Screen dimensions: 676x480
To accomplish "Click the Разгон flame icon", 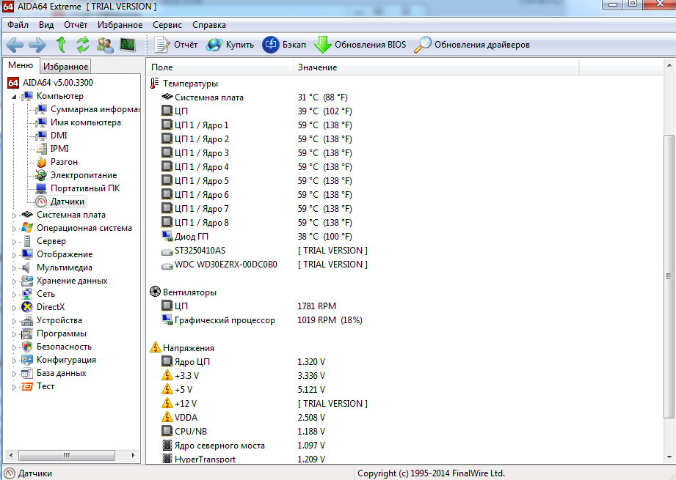I will (41, 162).
